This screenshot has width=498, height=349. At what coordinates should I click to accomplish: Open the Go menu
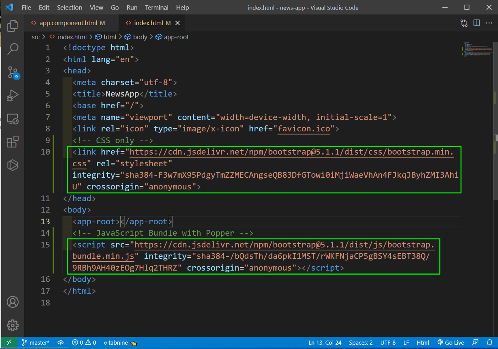tap(115, 7)
